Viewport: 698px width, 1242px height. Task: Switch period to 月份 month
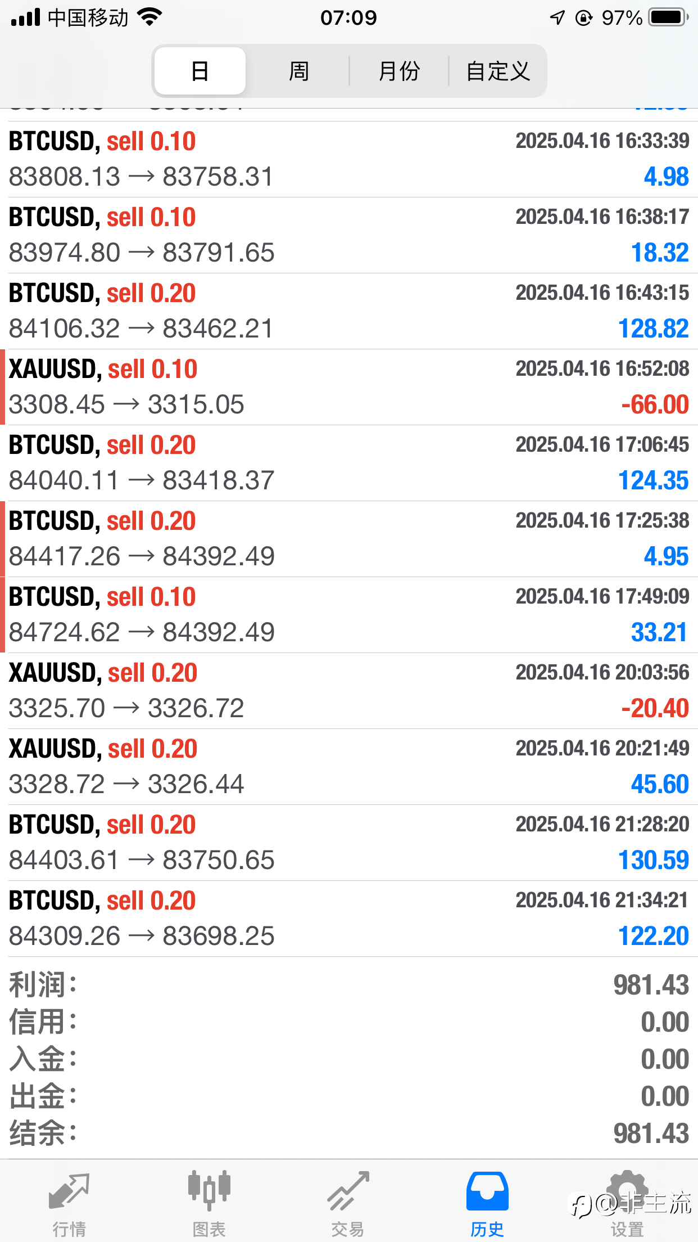pyautogui.click(x=399, y=71)
